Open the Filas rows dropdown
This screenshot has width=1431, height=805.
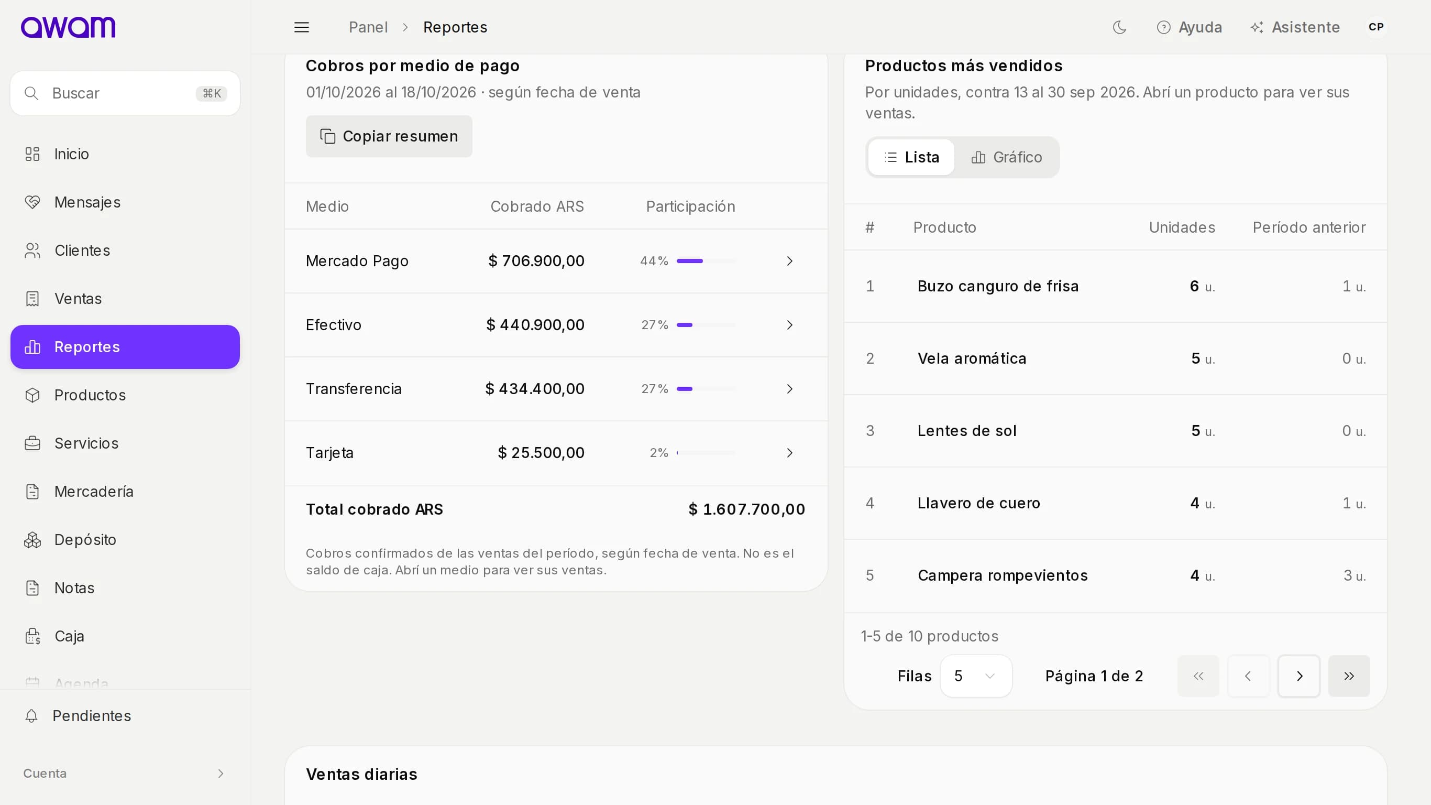975,676
